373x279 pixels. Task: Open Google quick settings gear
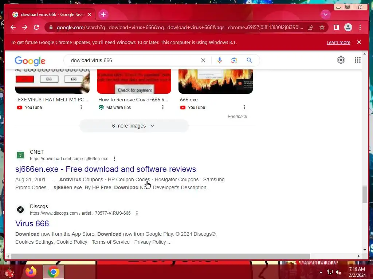341,60
